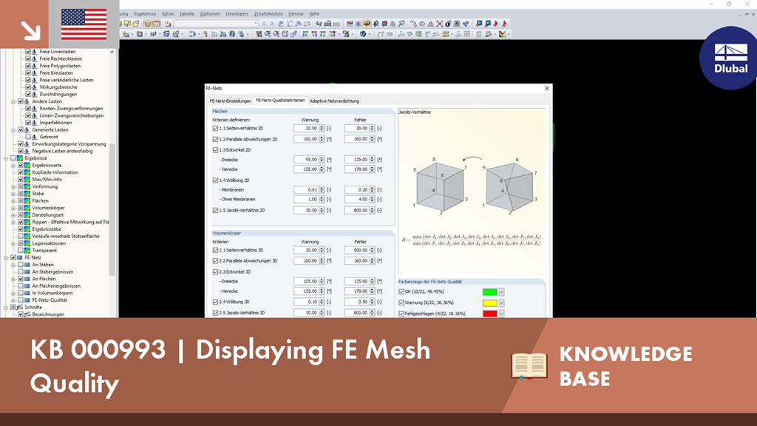Click the rainbow icon beside Volumenkörper
The image size is (757, 426).
tap(27, 208)
